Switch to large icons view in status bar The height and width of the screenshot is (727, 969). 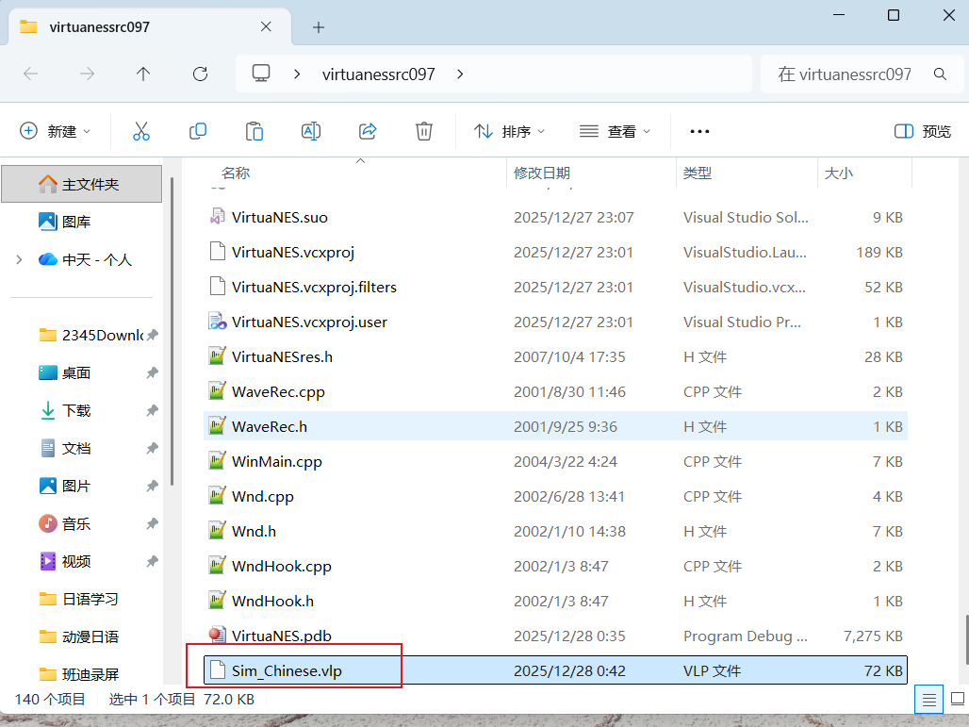click(958, 700)
